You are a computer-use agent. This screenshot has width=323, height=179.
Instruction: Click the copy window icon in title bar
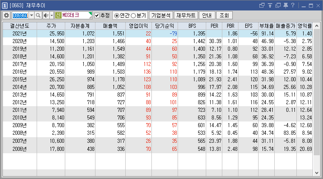point(278,6)
